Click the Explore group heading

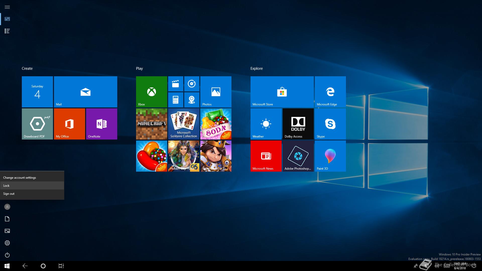(x=257, y=69)
